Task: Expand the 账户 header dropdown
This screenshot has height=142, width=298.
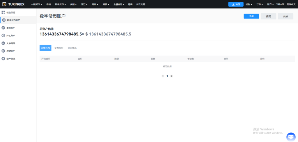Action: (x=270, y=4)
